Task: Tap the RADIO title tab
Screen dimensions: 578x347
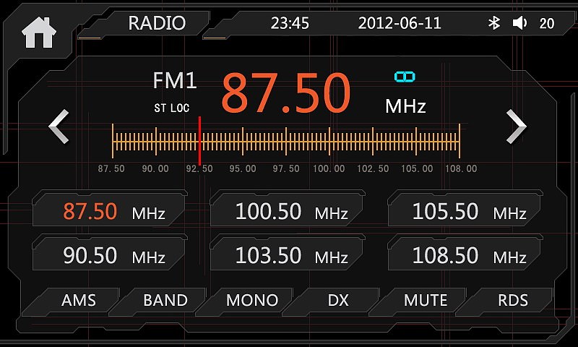Action: pos(157,23)
